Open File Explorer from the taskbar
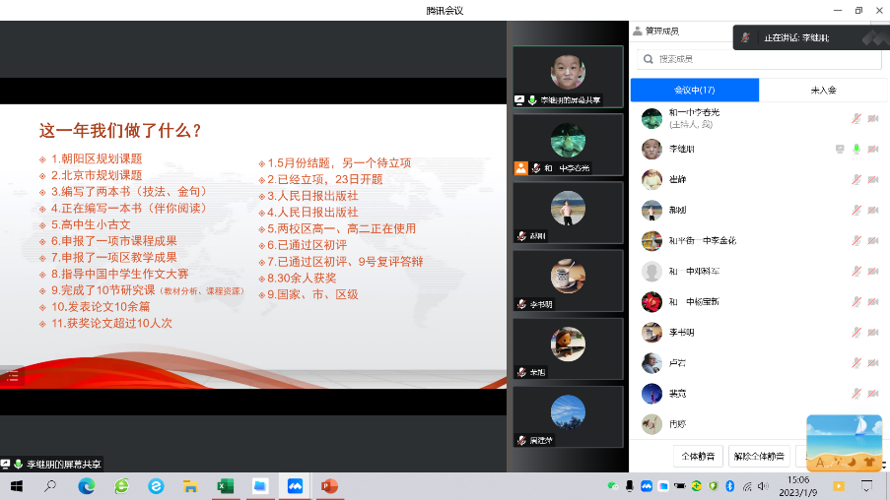Screen dimensions: 890x500 pos(189,486)
